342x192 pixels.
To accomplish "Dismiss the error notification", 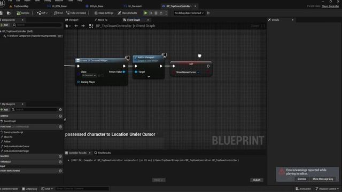I will tap(301, 179).
